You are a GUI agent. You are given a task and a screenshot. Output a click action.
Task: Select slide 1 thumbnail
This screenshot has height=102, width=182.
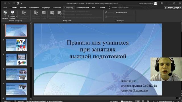click(16, 30)
